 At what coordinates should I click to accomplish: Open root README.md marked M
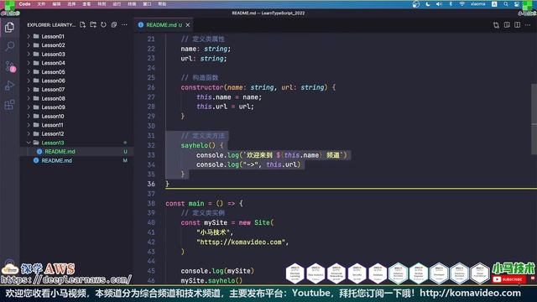76,160
